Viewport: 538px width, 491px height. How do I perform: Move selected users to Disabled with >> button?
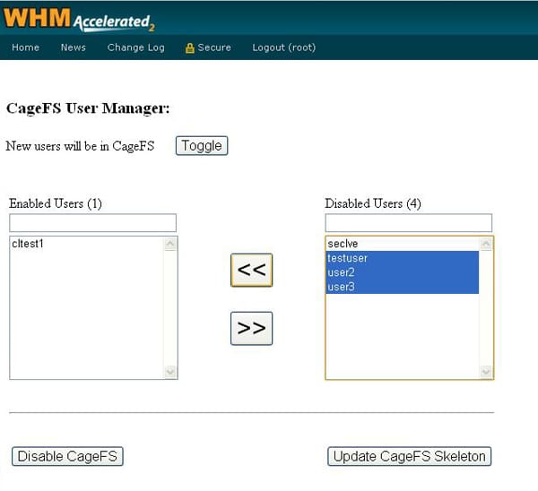click(251, 328)
